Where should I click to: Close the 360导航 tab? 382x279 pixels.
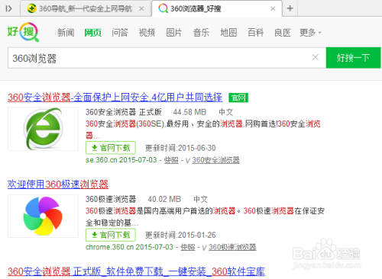point(141,8)
